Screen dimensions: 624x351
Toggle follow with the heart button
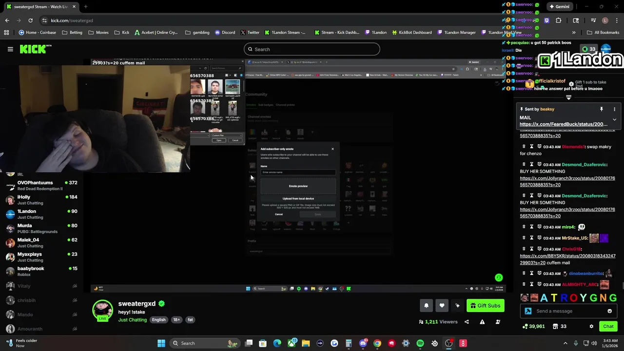tap(442, 306)
